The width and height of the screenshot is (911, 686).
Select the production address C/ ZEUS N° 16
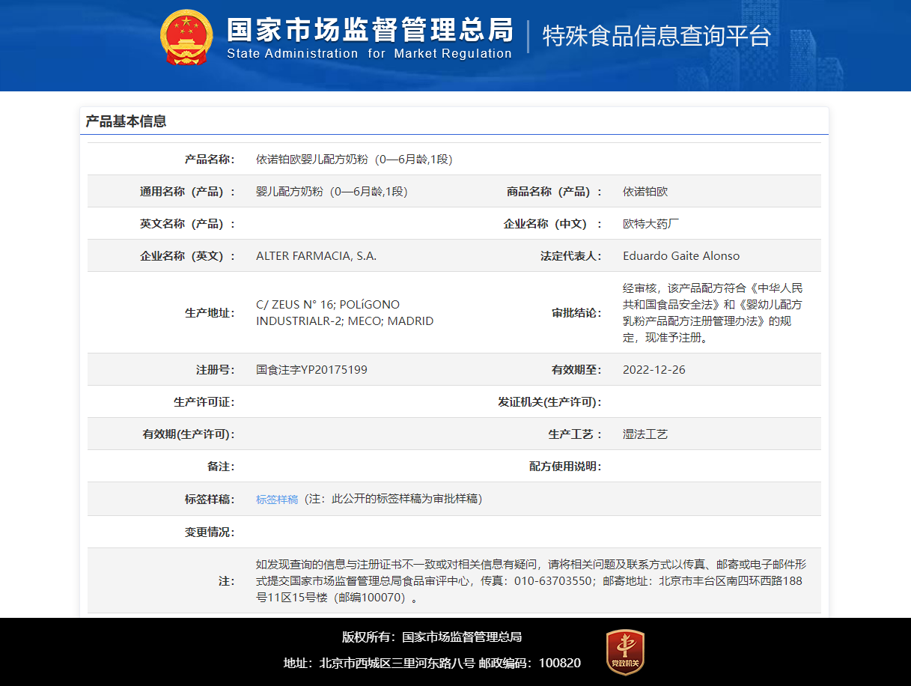[345, 313]
